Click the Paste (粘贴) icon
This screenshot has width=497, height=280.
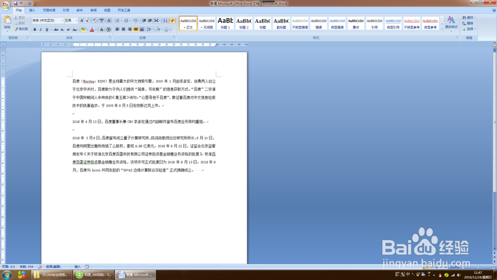tap(7, 20)
